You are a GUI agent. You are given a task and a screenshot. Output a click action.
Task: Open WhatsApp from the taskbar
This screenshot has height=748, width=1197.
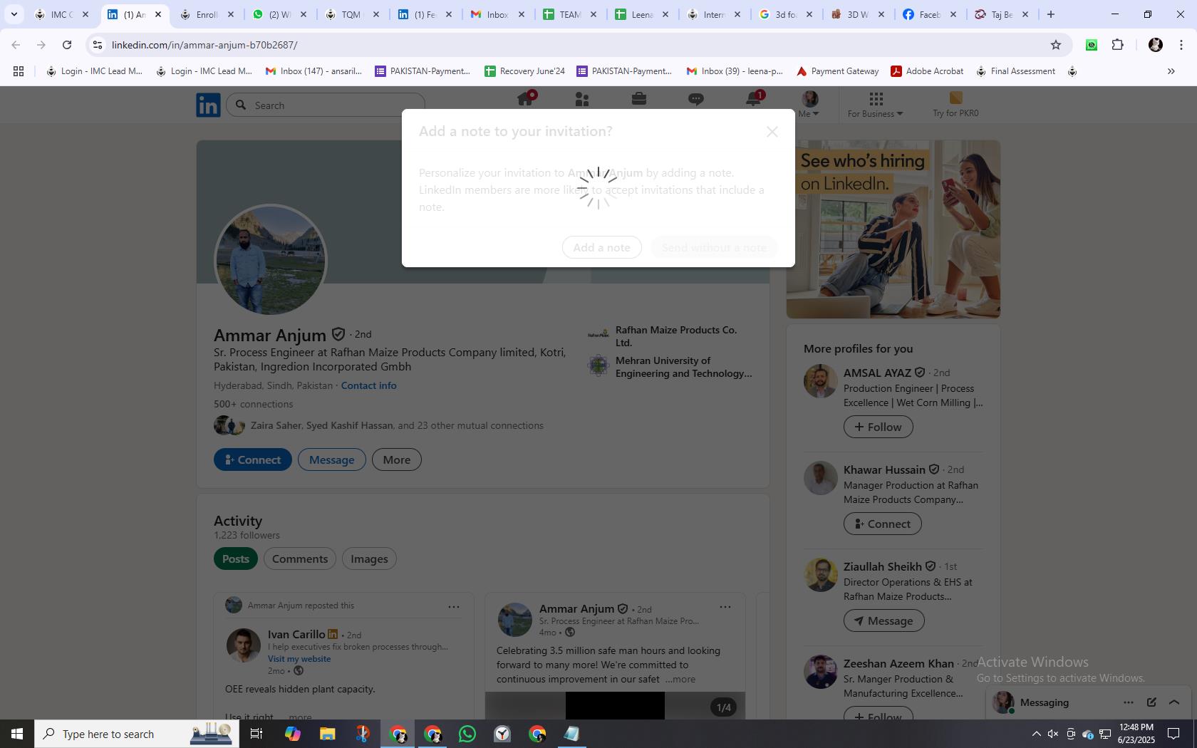(467, 734)
